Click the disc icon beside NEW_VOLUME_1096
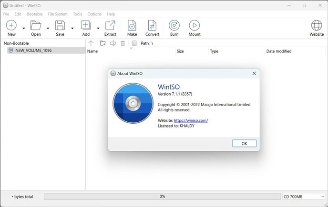Screen dimensions: 328x207 click(x=10, y=50)
